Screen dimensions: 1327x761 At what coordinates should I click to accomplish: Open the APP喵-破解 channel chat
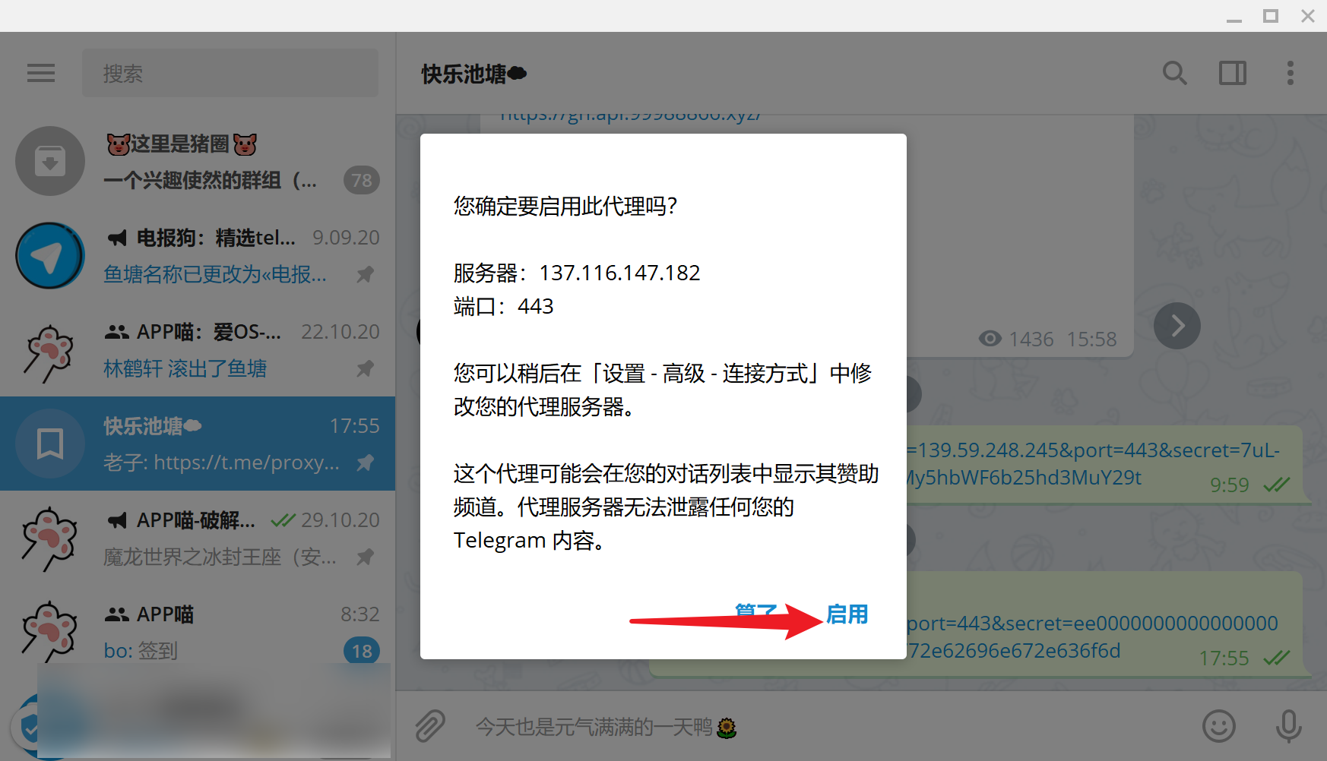pos(198,538)
